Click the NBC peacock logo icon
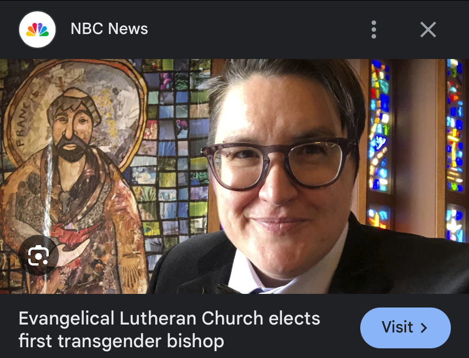The image size is (469, 358). pos(37,30)
